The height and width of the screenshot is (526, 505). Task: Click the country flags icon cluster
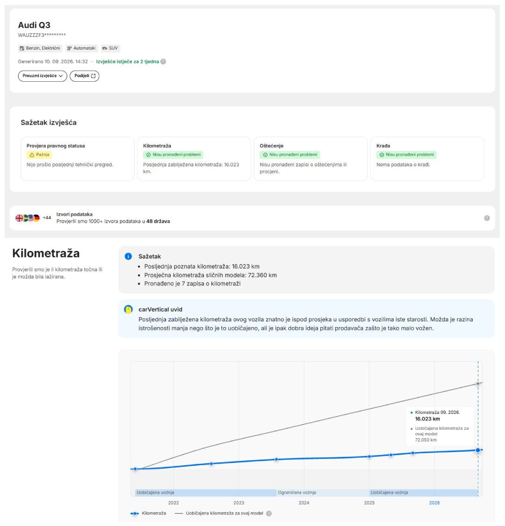[28, 218]
